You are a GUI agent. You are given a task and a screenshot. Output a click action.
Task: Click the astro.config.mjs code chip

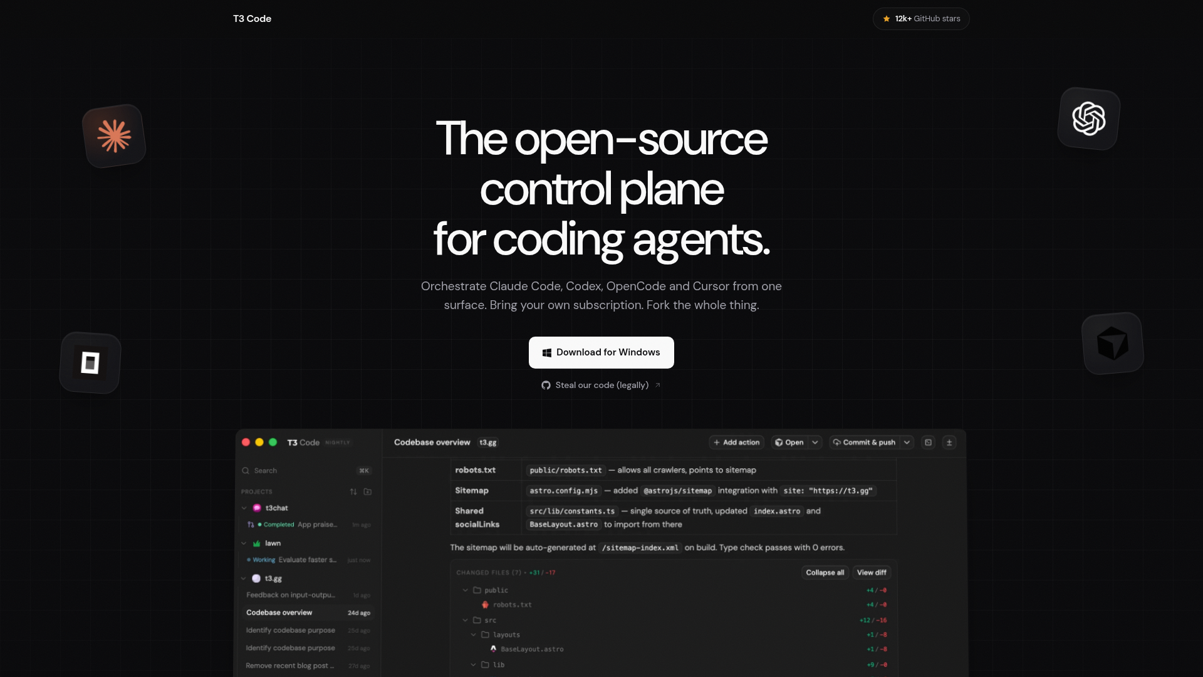tap(564, 491)
